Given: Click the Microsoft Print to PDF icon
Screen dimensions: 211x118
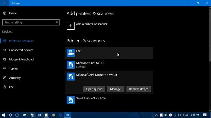Looking at the screenshot, I should pos(71,65).
